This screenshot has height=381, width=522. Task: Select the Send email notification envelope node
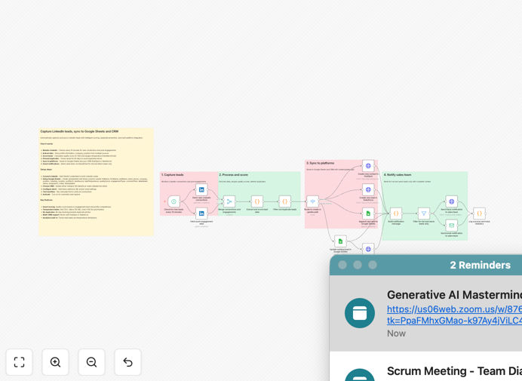tap(451, 226)
